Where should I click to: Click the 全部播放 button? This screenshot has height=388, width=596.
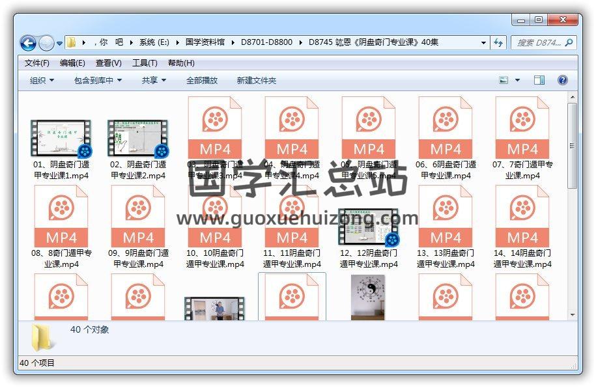202,80
